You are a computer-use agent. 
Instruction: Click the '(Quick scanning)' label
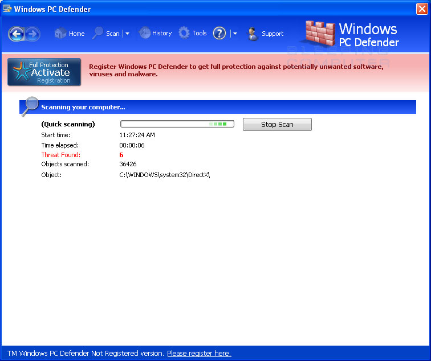pyautogui.click(x=68, y=124)
